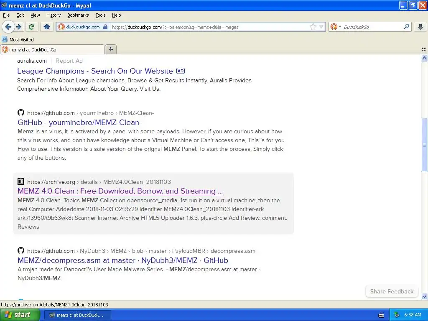This screenshot has width=428, height=321.
Task: Click the Report Ad link
Action: point(69,61)
